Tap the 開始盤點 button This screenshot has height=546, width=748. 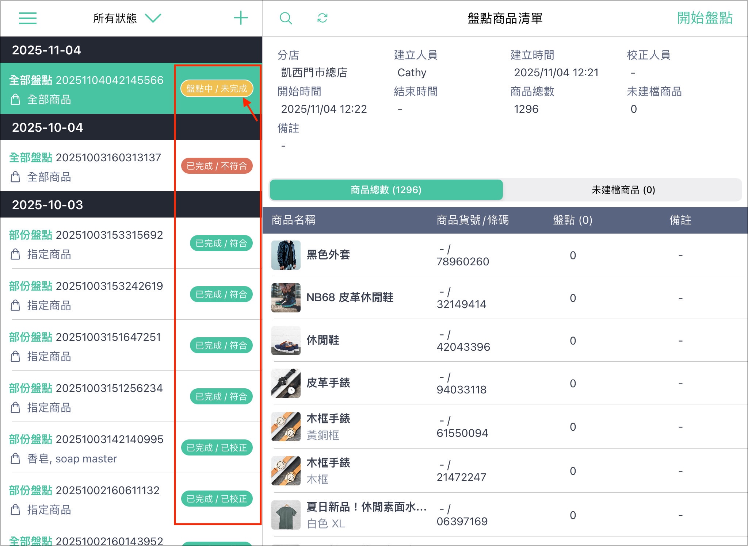point(705,18)
